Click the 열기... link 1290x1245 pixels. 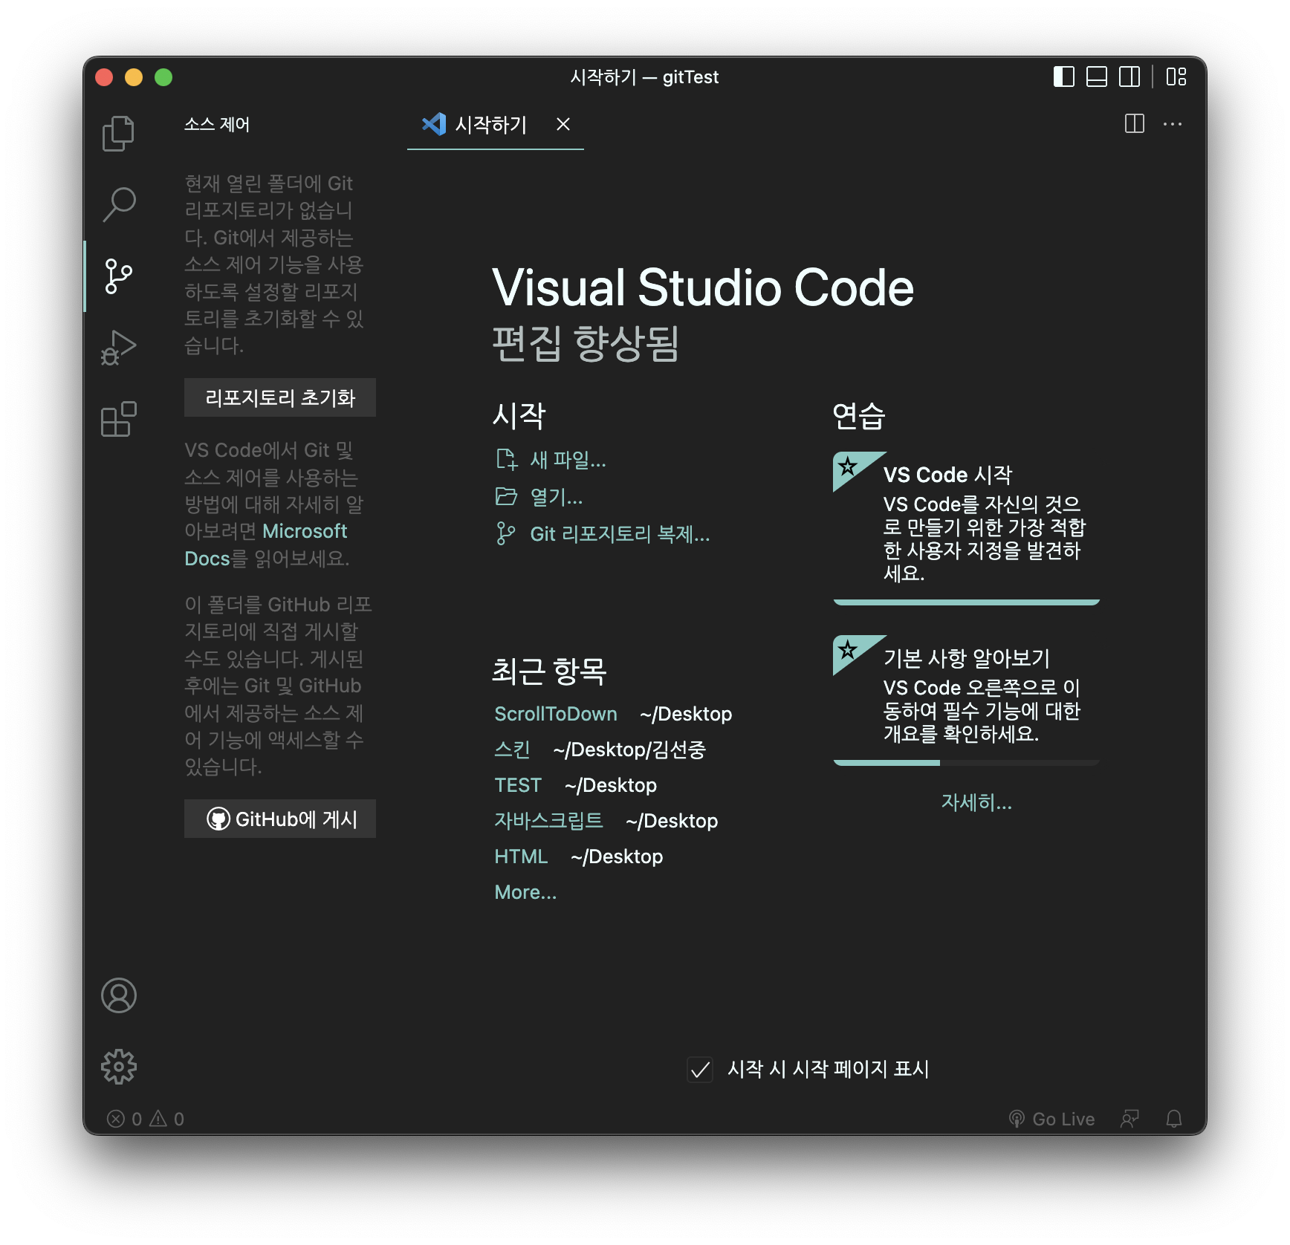(x=556, y=496)
